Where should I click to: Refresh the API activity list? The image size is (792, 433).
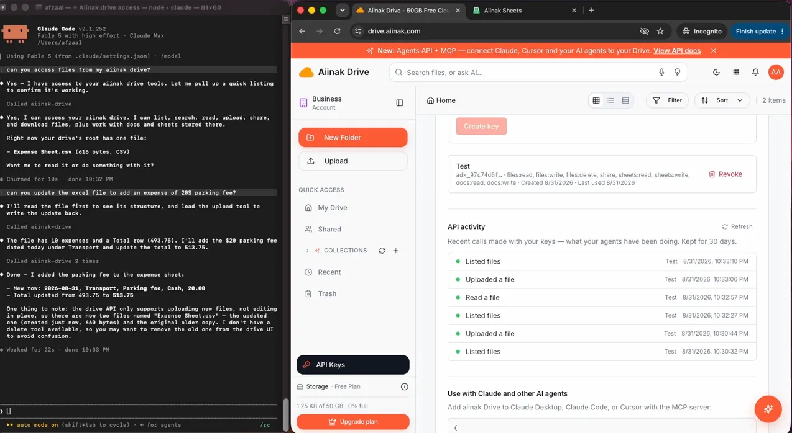click(737, 227)
